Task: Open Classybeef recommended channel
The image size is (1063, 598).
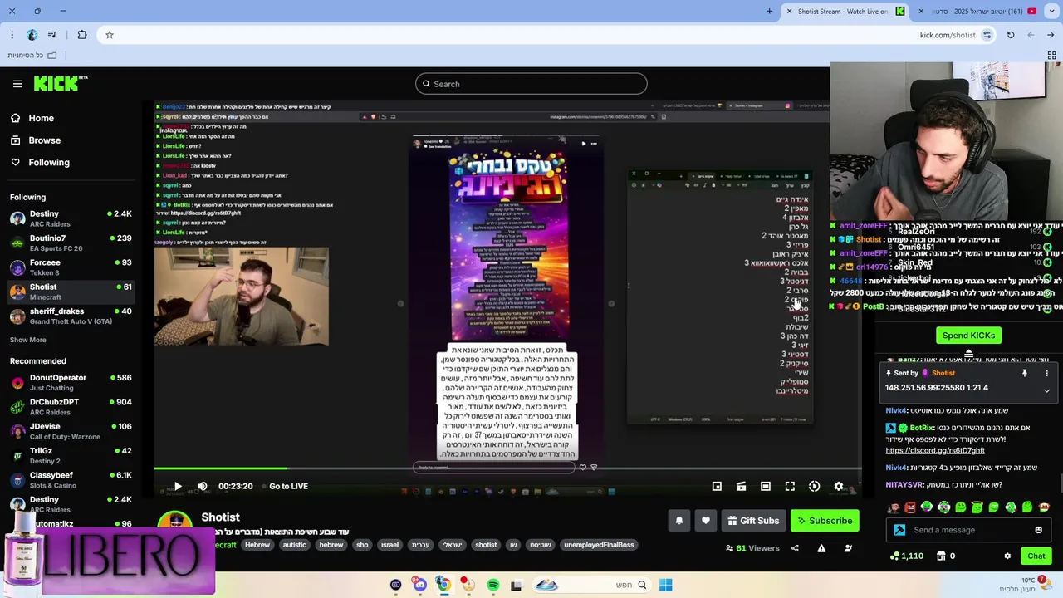Action: click(71, 480)
